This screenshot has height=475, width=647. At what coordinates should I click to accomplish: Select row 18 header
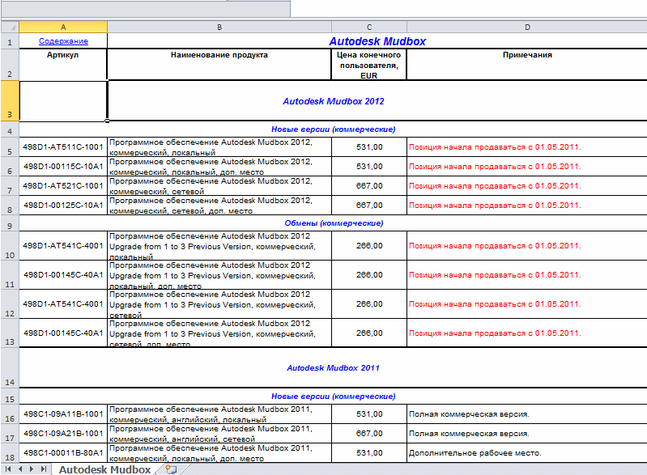pos(10,452)
